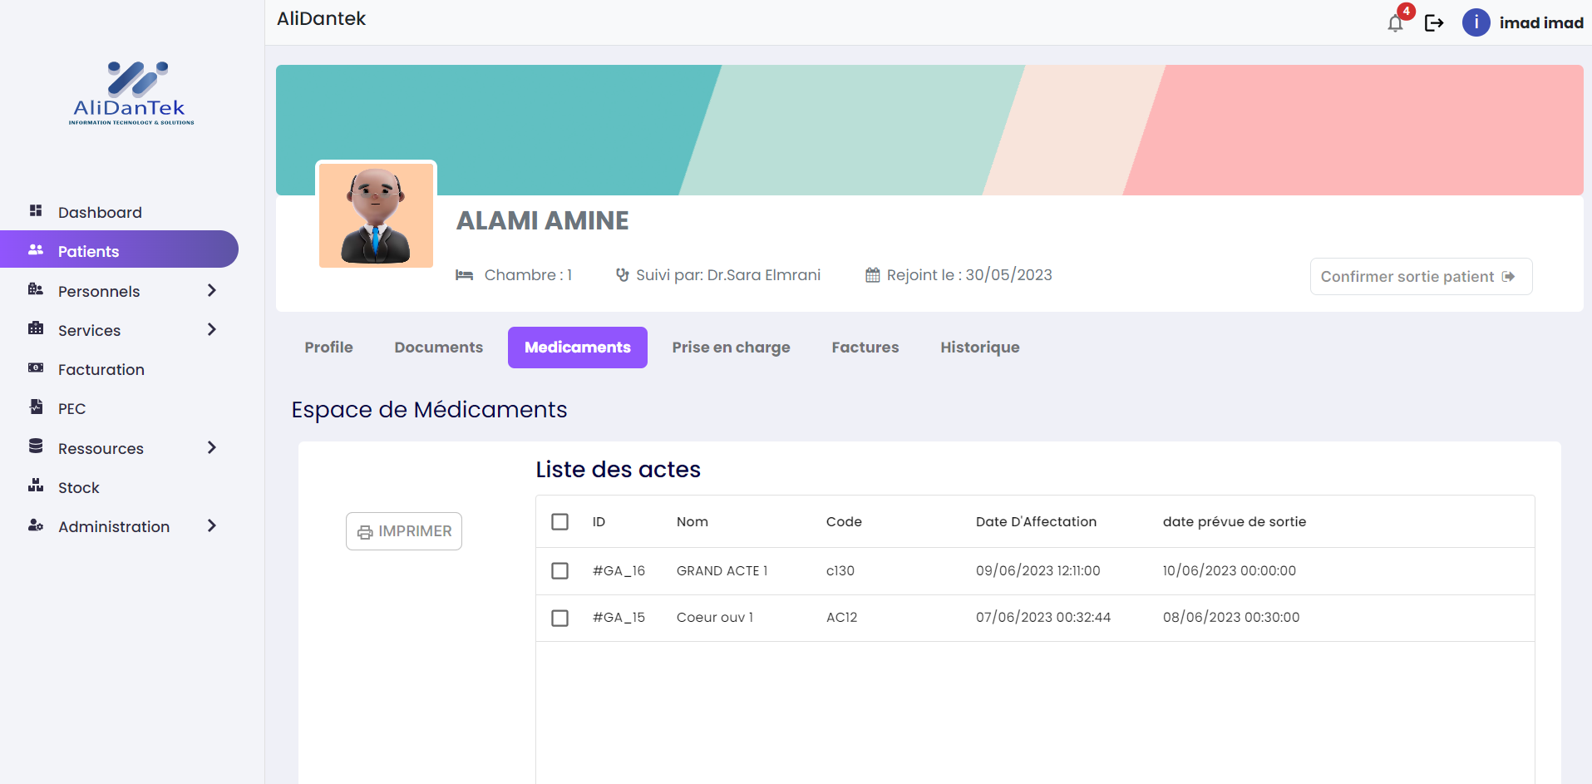Open the Factures tab
This screenshot has height=784, width=1592.
pyautogui.click(x=865, y=348)
